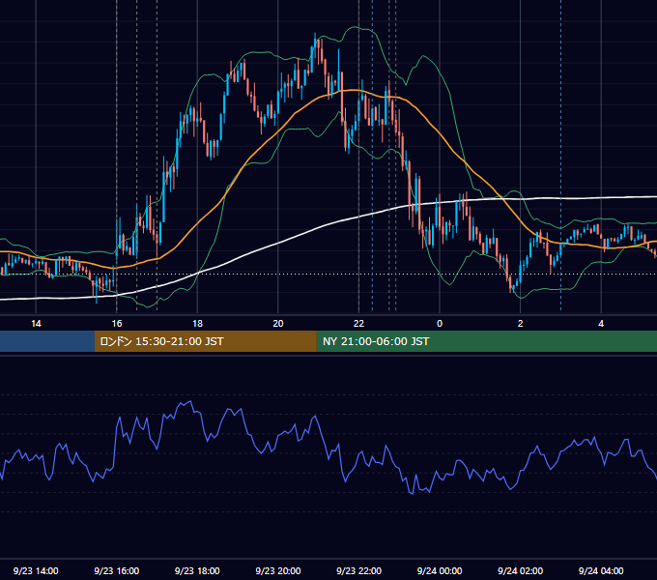Click hour label 14 on price axis
This screenshot has width=657, height=580.
point(36,324)
